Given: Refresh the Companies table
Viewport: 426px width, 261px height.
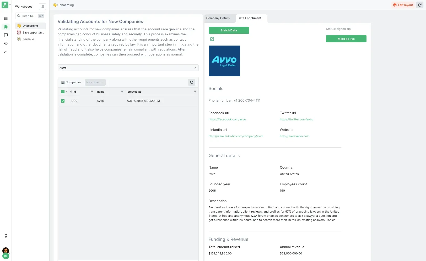Looking at the screenshot, I should click(192, 82).
